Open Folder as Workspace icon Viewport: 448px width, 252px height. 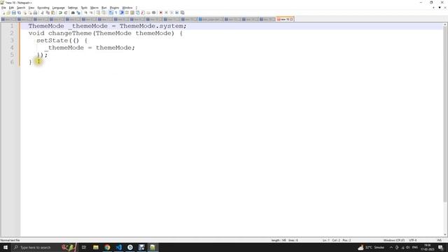(x=148, y=13)
